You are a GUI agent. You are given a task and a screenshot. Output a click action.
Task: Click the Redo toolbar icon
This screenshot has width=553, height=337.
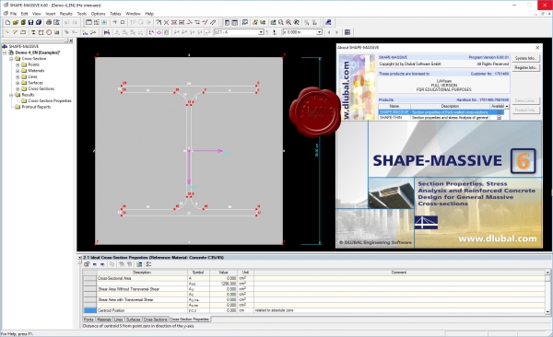[75, 22]
